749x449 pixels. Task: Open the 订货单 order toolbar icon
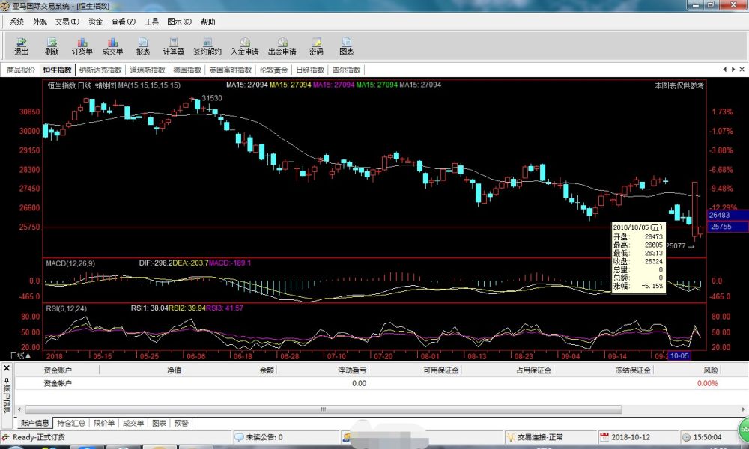pyautogui.click(x=82, y=46)
